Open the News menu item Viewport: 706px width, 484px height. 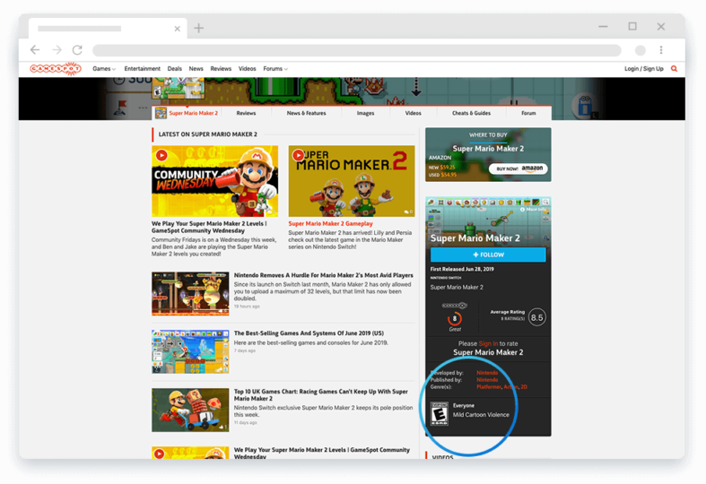coord(196,69)
